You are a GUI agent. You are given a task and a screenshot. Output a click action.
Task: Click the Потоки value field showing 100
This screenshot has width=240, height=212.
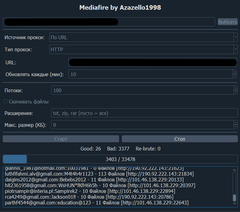(x=142, y=90)
